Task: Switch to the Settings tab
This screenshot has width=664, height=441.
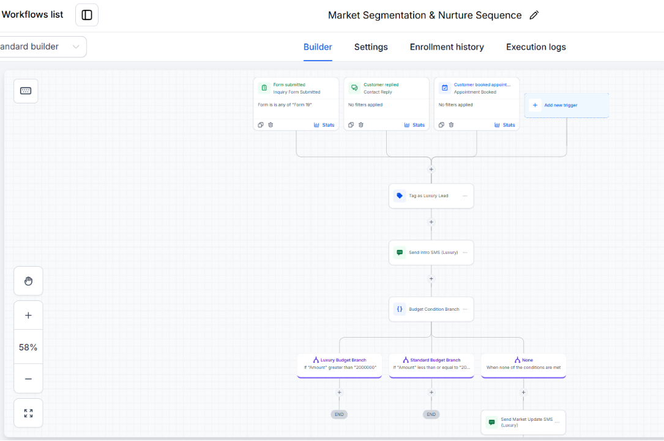Action: (x=371, y=47)
